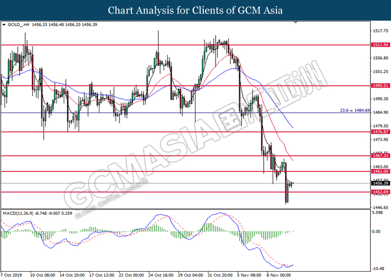391x279 pixels.
Task: Click the dropdown triangle beside GOLD_.H4
Action: click(x=4, y=25)
